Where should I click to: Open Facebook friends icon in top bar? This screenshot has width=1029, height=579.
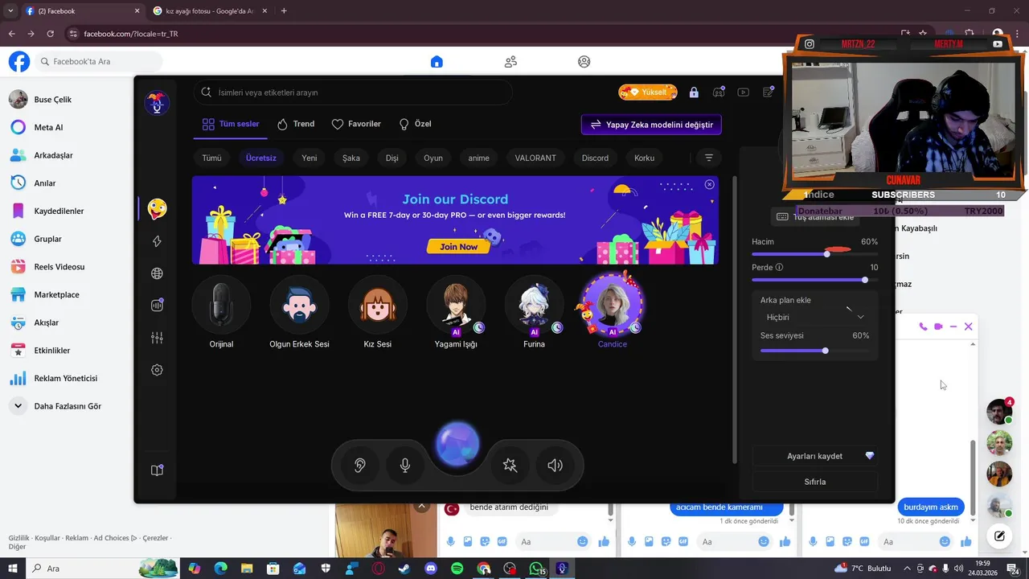point(510,62)
